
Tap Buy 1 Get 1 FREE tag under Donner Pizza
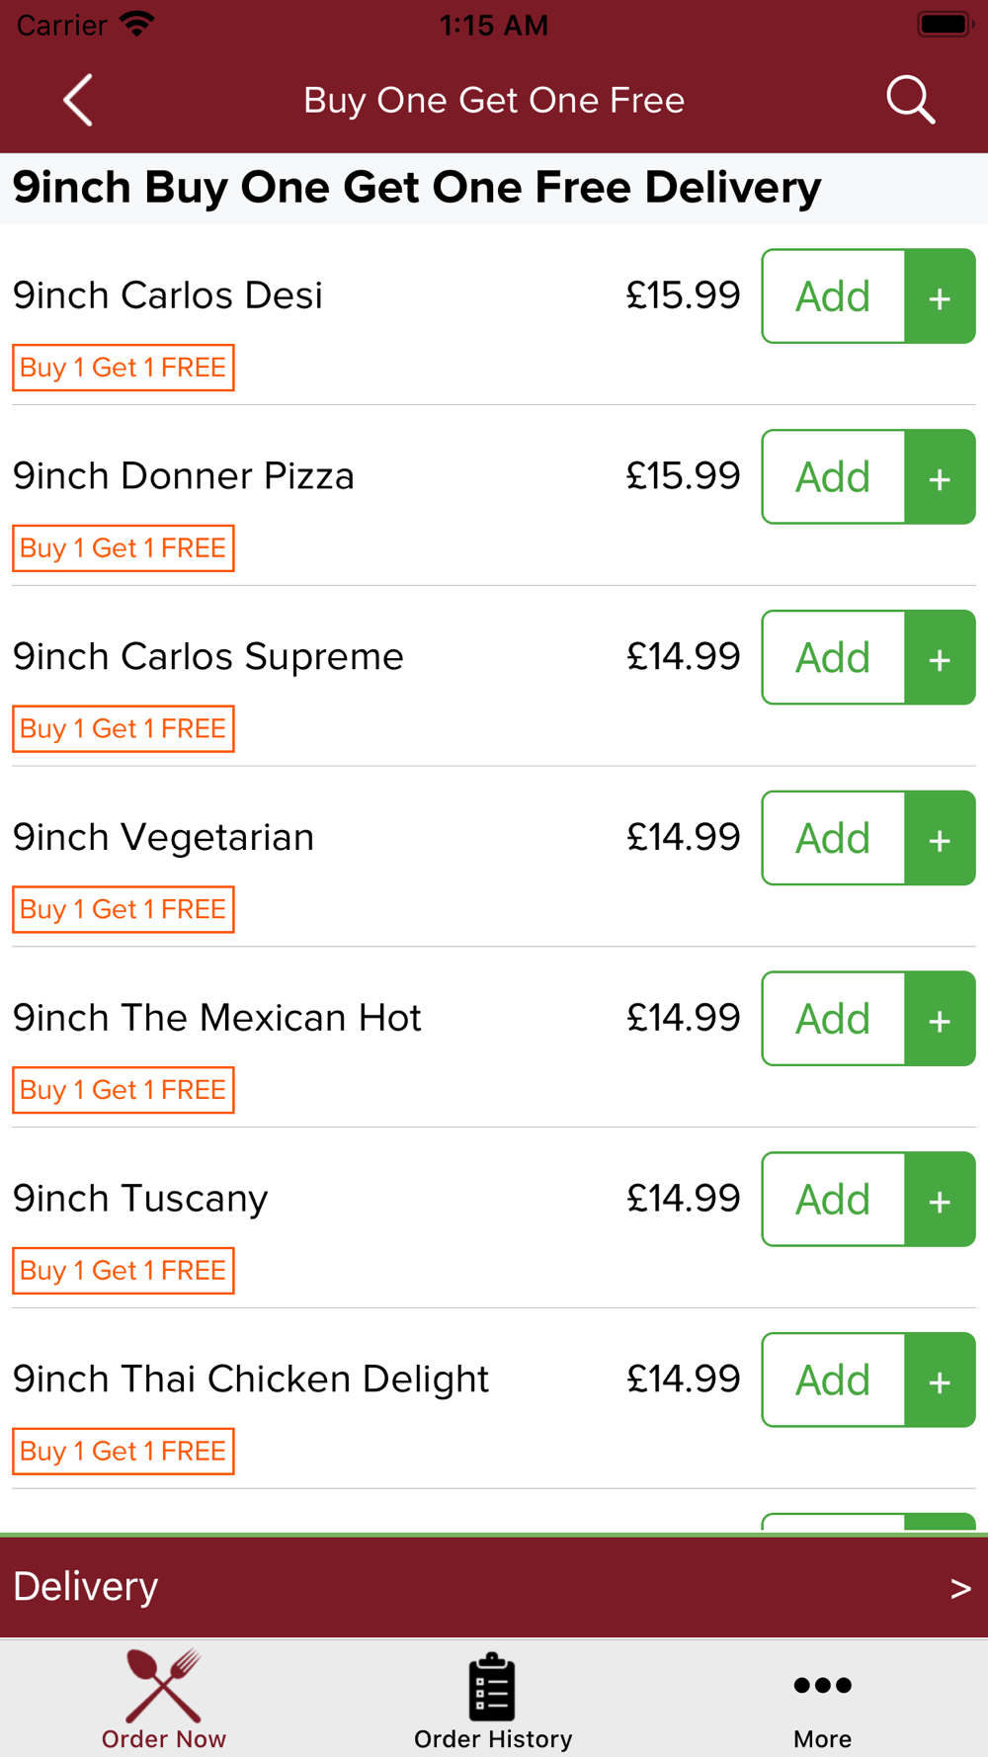click(x=123, y=548)
